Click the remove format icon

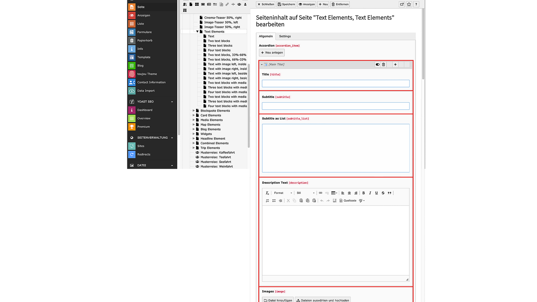(267, 193)
